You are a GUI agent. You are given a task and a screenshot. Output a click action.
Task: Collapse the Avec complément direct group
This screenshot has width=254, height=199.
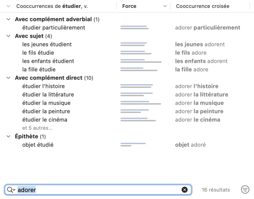(8, 78)
